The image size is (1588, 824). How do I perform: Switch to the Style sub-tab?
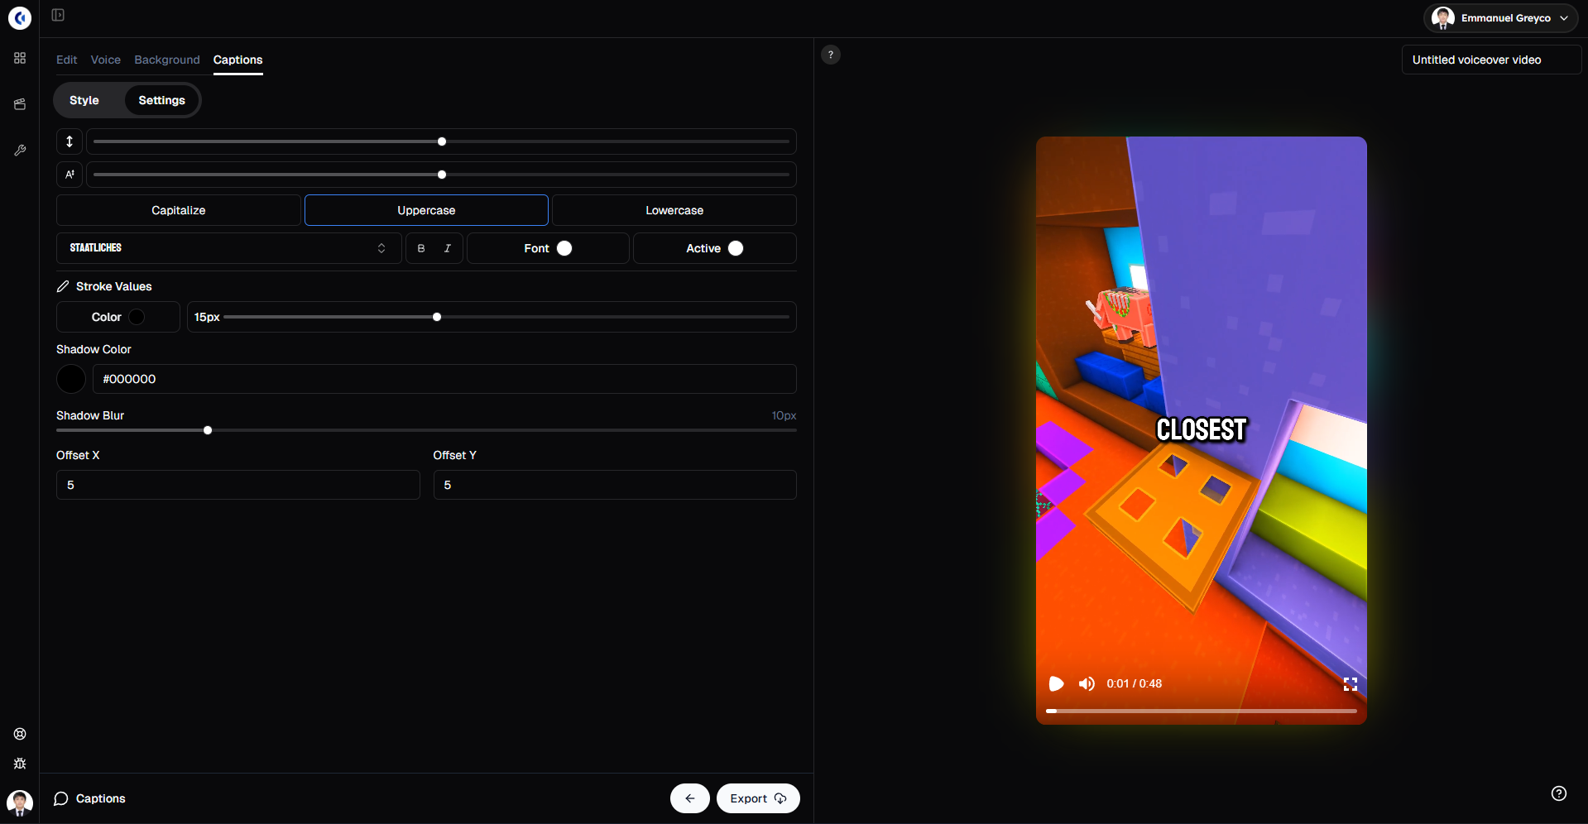pyautogui.click(x=84, y=100)
